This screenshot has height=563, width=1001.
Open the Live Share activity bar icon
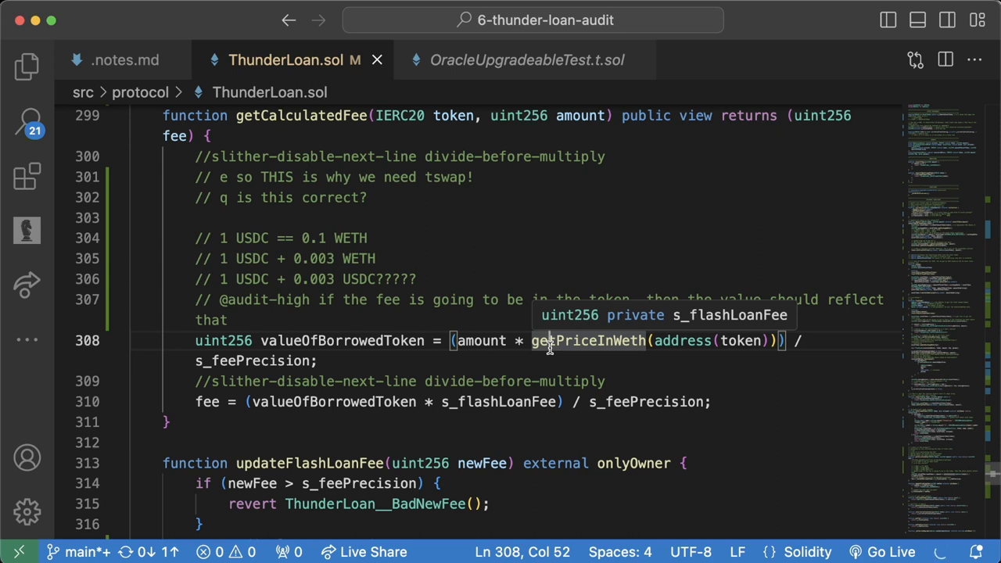click(27, 284)
